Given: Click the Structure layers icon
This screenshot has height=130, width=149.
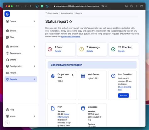Looking at the screenshot, I should point(8,47).
